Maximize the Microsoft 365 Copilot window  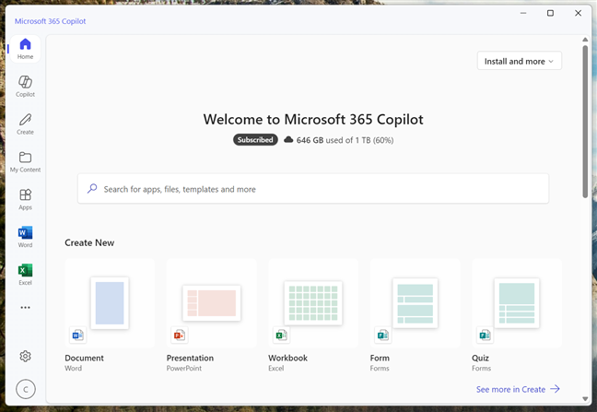pos(550,13)
